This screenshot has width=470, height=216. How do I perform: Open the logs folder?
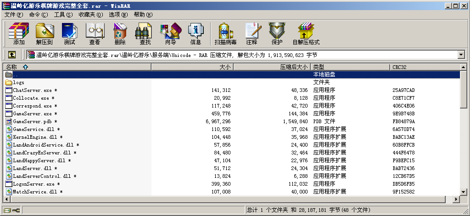point(18,82)
